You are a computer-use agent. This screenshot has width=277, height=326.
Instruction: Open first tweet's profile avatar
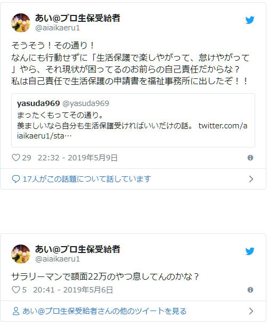(x=21, y=23)
